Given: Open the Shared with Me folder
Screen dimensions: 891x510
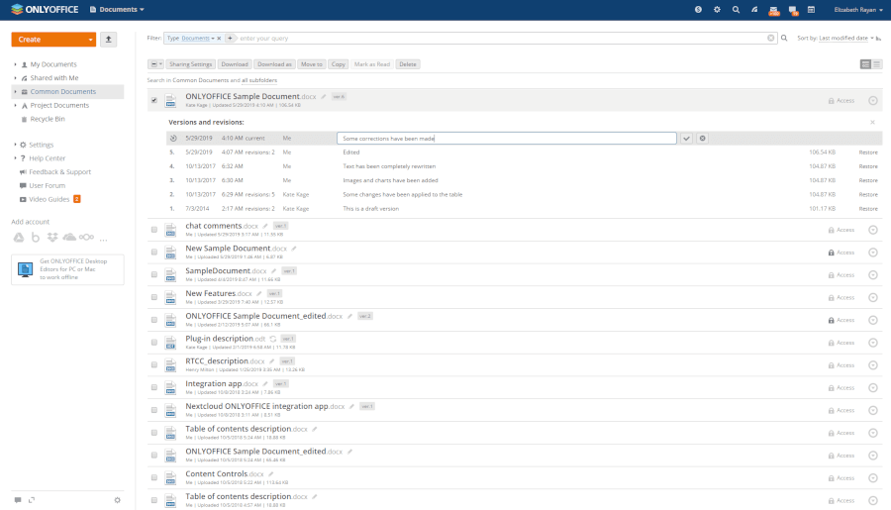Looking at the screenshot, I should point(53,77).
